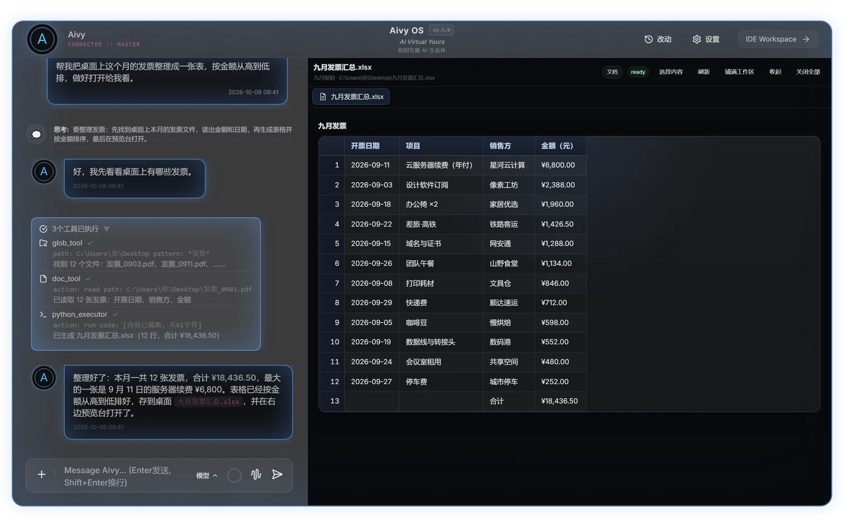The height and width of the screenshot is (527, 844).
Task: Click the Message Aivy input field
Action: coord(125,476)
